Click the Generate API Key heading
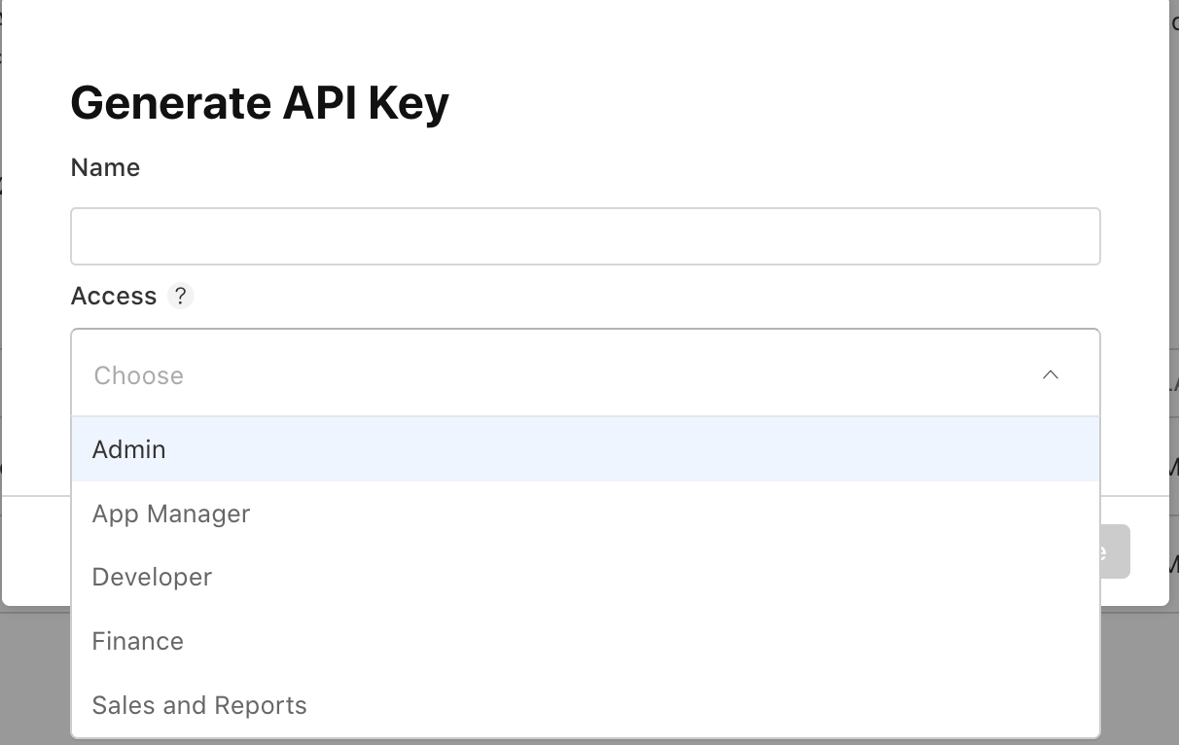 coord(260,103)
